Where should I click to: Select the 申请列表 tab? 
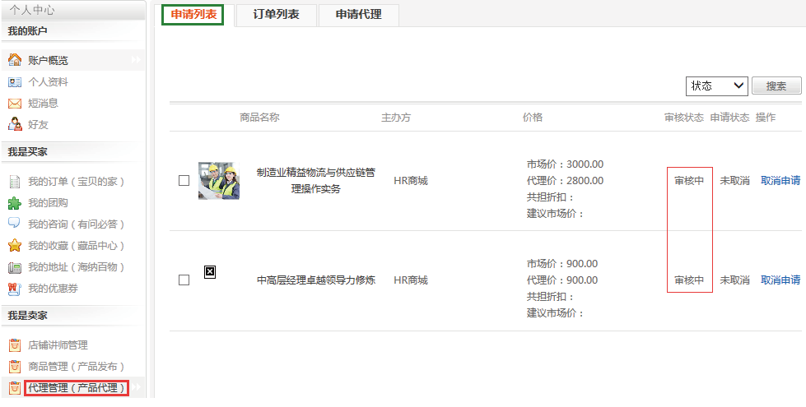(x=193, y=15)
